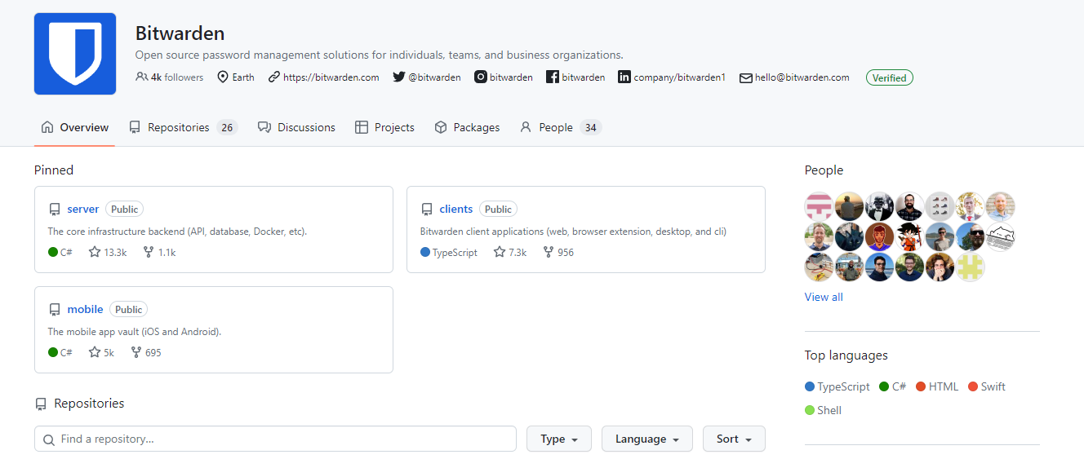The height and width of the screenshot is (459, 1084).
Task: Open the Discussions tab
Action: [x=297, y=127]
